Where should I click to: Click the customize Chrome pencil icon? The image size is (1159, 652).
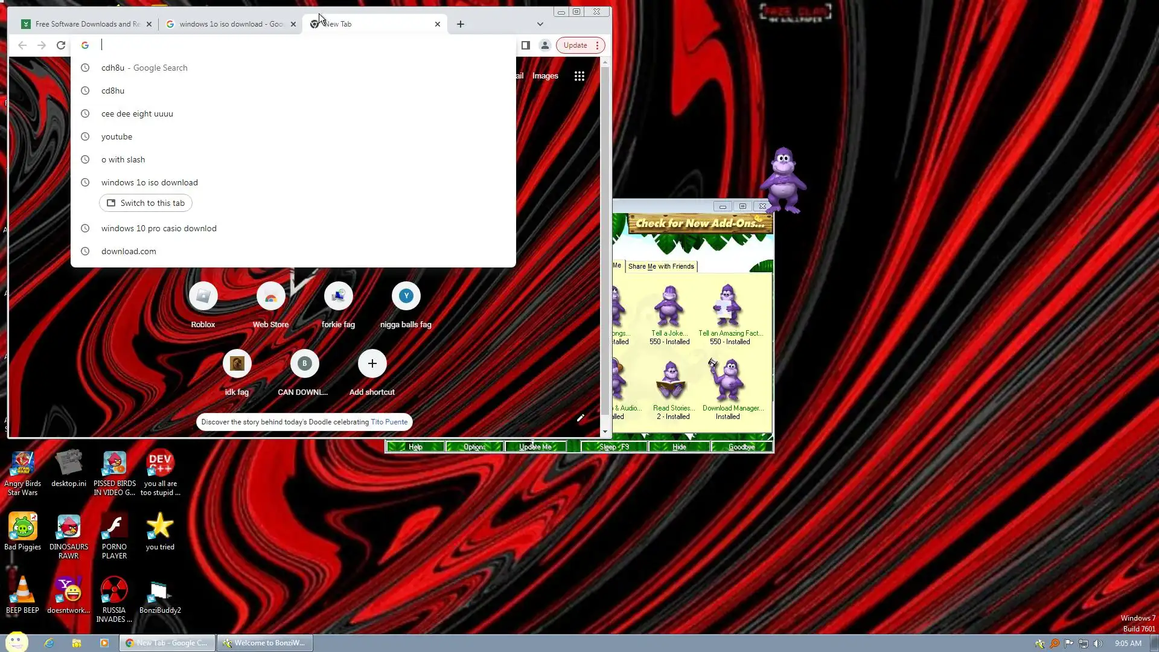pos(580,418)
